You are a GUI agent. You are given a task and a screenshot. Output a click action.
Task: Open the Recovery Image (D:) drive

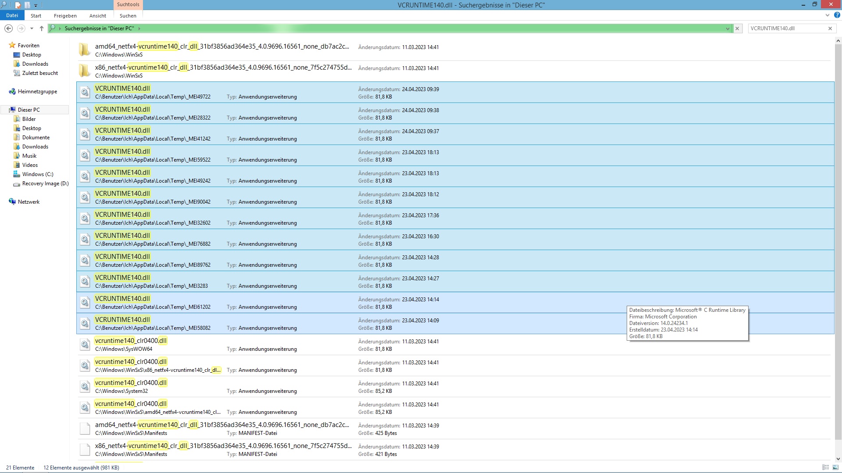pos(45,184)
